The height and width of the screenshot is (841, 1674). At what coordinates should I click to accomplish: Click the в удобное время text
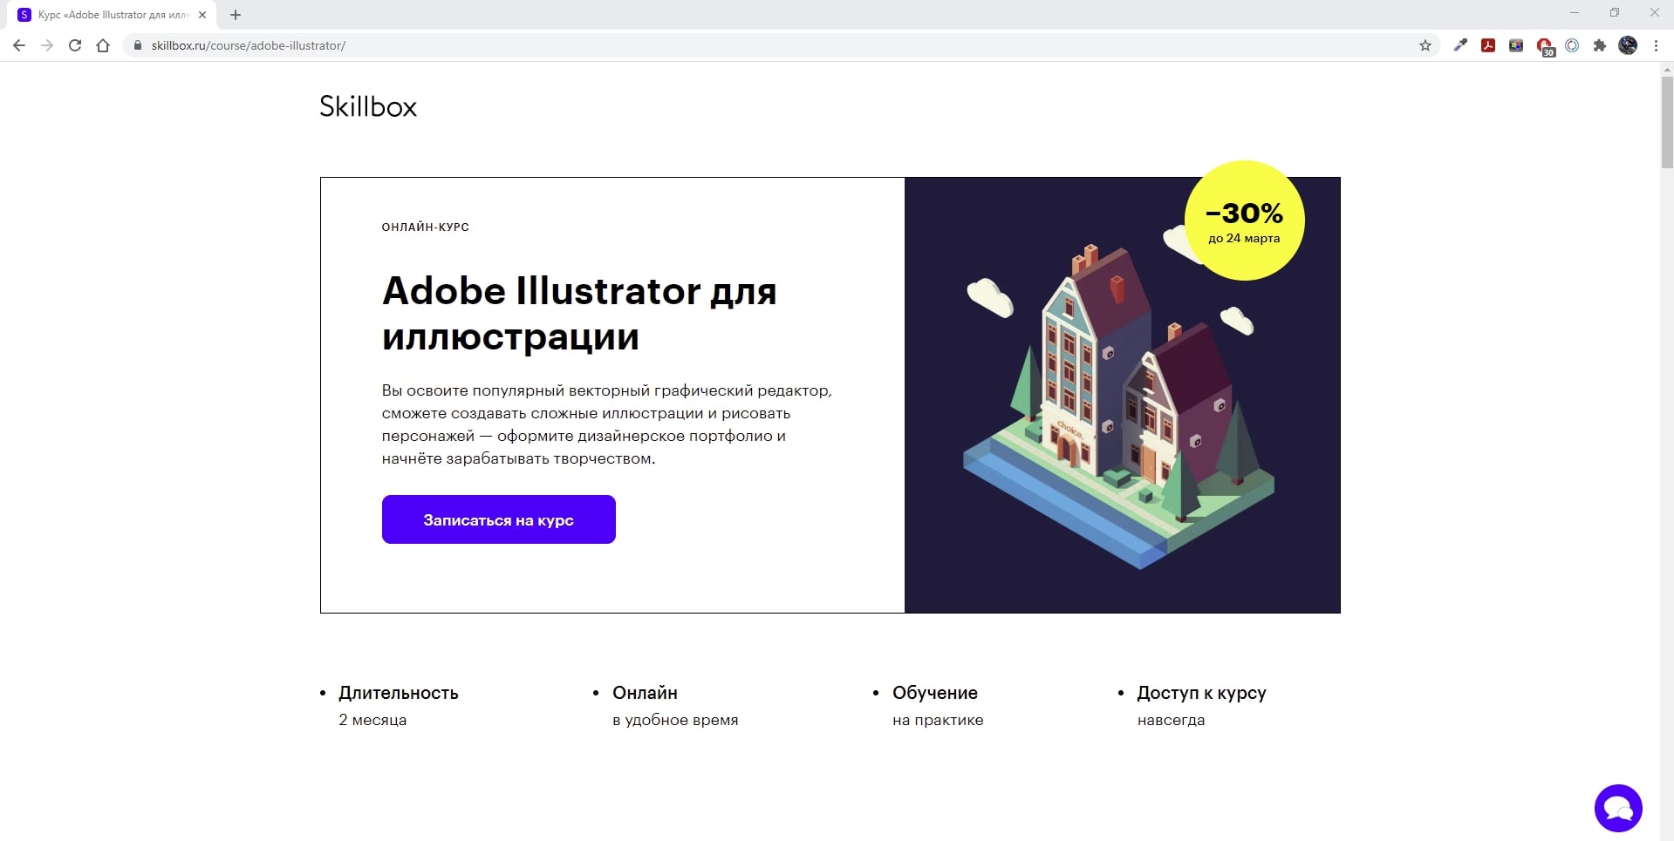[675, 720]
